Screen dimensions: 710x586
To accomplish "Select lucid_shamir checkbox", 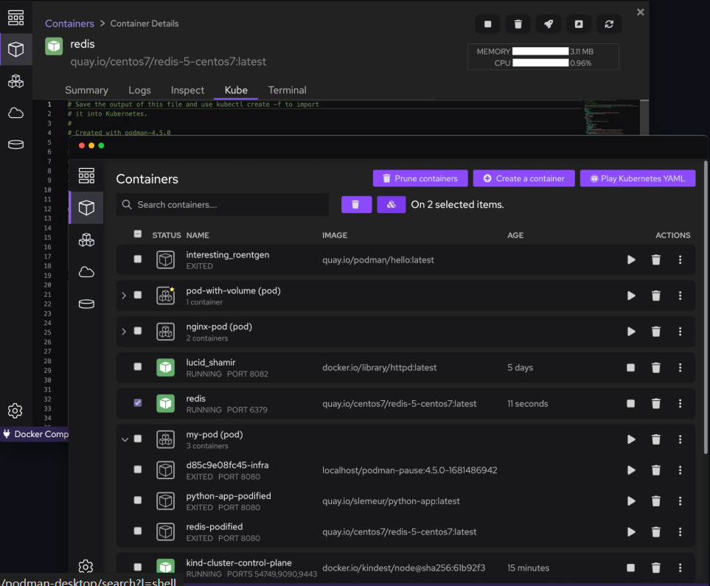I will point(138,367).
